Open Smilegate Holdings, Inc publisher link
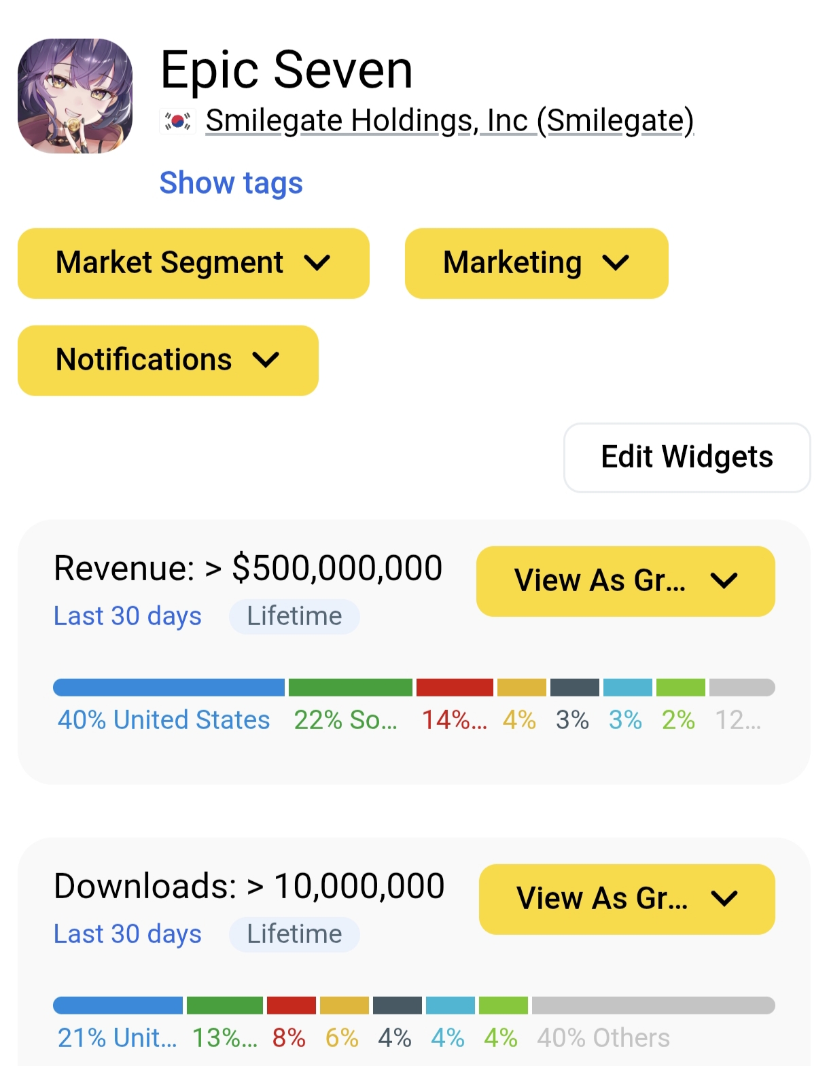Image resolution: width=829 pixels, height=1066 pixels. click(449, 121)
